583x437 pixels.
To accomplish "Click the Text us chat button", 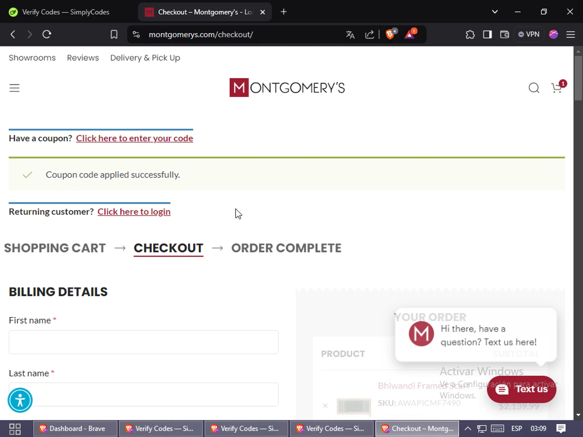I will coord(522,389).
